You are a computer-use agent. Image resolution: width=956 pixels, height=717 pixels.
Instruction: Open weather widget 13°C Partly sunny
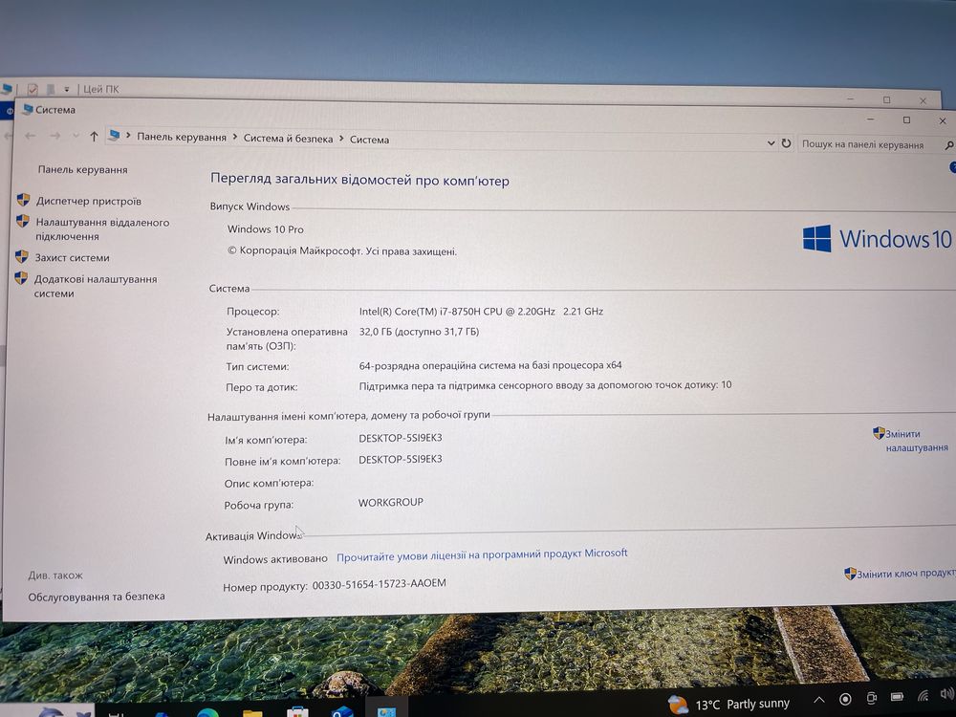728,705
